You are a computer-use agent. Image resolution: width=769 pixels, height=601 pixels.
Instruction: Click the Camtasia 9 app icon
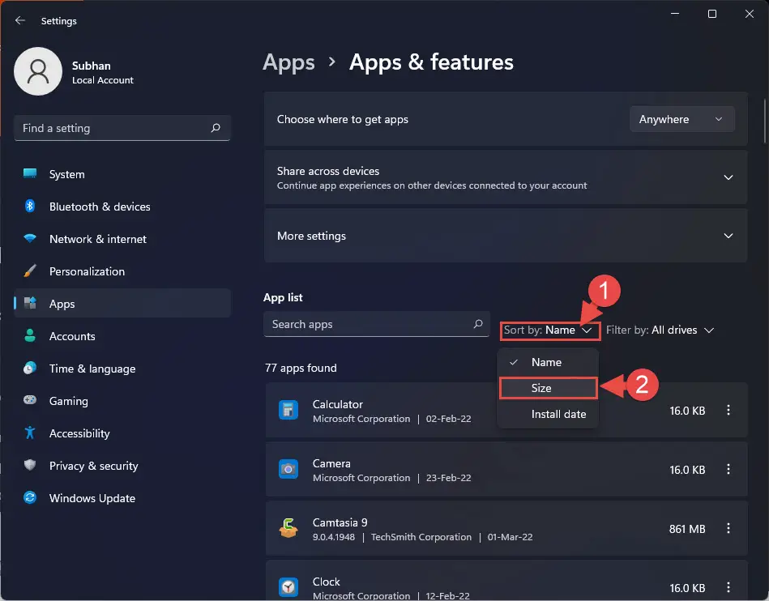click(x=288, y=528)
